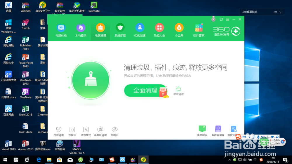Open 维修模式 tool

coord(86,131)
